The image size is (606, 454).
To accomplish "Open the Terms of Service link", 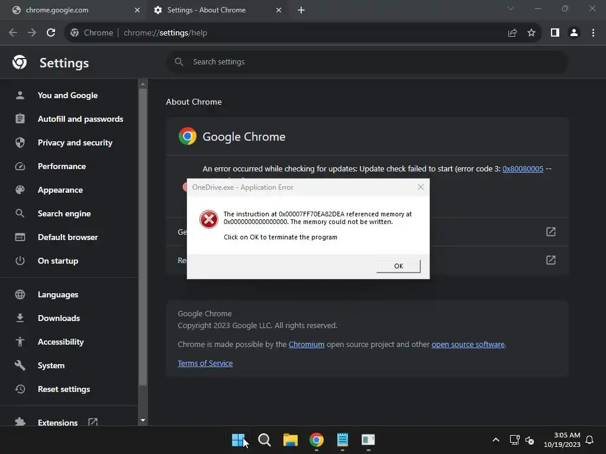I will click(205, 364).
